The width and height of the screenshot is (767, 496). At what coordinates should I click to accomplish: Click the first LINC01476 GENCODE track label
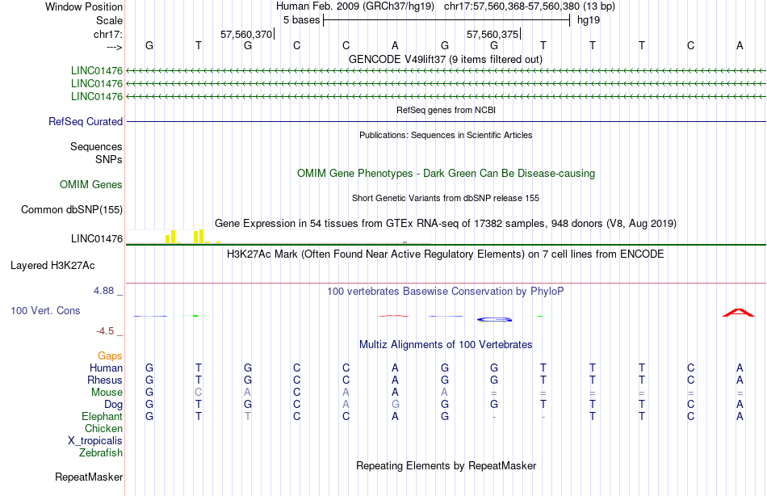(x=97, y=71)
